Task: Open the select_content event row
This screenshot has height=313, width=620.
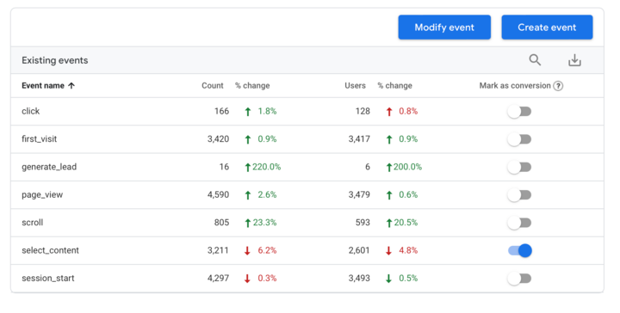Action: point(307,250)
